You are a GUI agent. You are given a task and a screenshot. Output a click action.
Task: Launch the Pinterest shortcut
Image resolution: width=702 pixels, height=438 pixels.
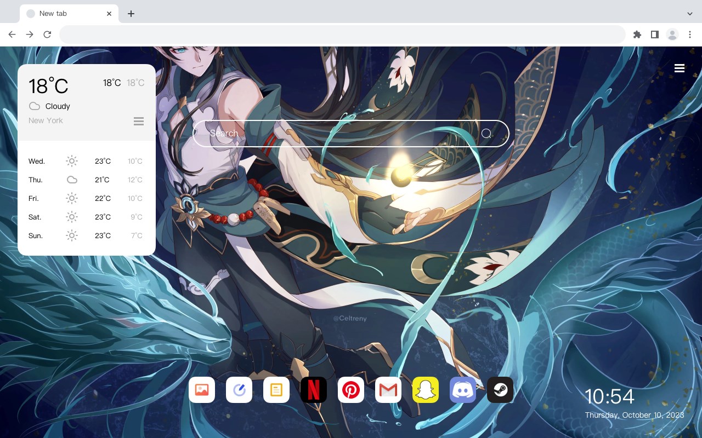coord(351,390)
